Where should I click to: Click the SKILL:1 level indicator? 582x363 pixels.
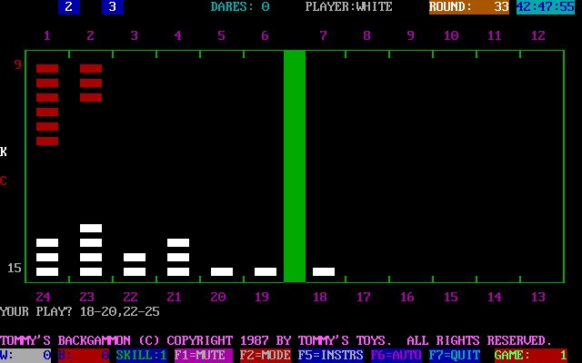click(x=142, y=355)
